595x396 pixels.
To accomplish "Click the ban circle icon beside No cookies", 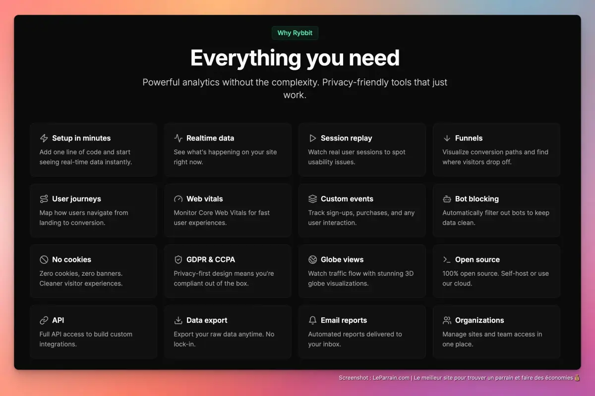I will click(x=44, y=259).
